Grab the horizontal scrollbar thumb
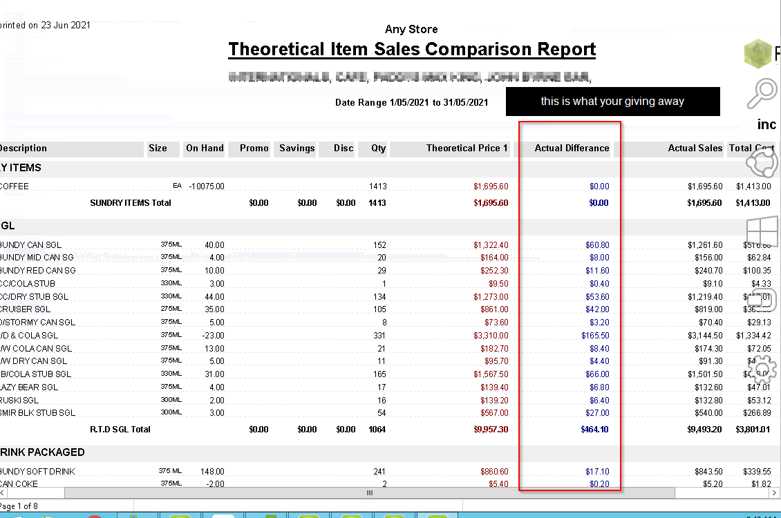 (x=370, y=492)
